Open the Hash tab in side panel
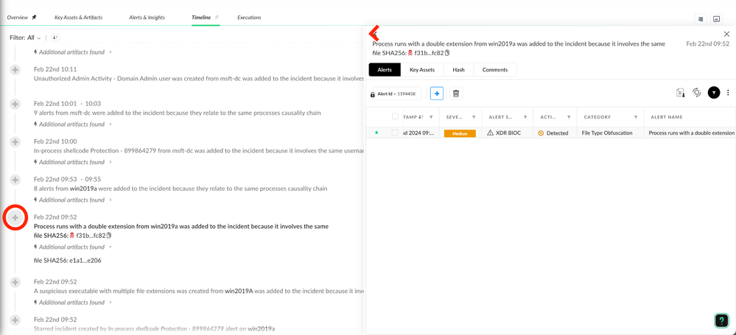This screenshot has width=736, height=335. [458, 69]
